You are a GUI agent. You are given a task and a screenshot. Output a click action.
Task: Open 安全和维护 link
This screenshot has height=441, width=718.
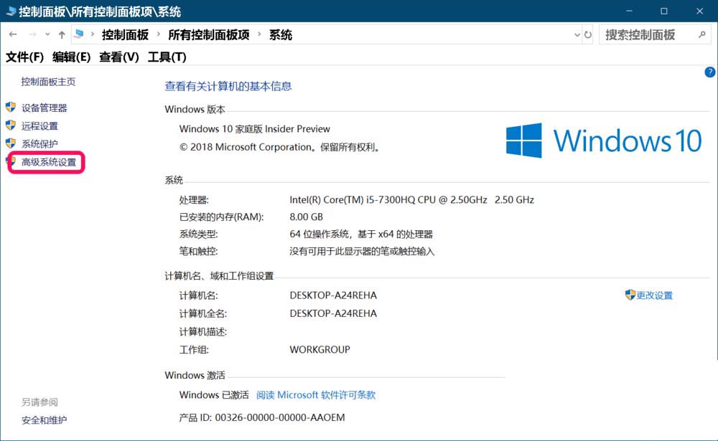44,420
